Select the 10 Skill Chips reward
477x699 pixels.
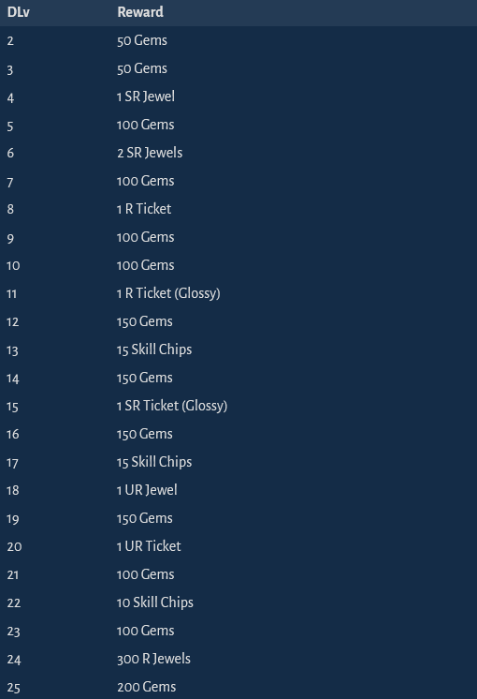pyautogui.click(x=155, y=602)
